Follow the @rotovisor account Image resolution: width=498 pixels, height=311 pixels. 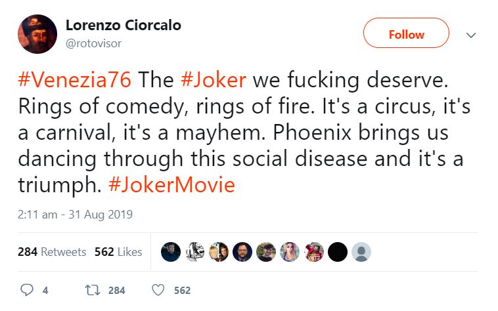406,33
